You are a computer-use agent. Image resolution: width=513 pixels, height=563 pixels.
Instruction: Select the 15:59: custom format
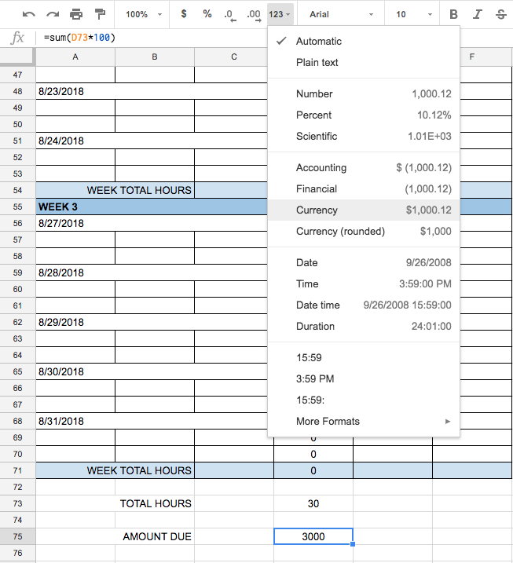364,400
